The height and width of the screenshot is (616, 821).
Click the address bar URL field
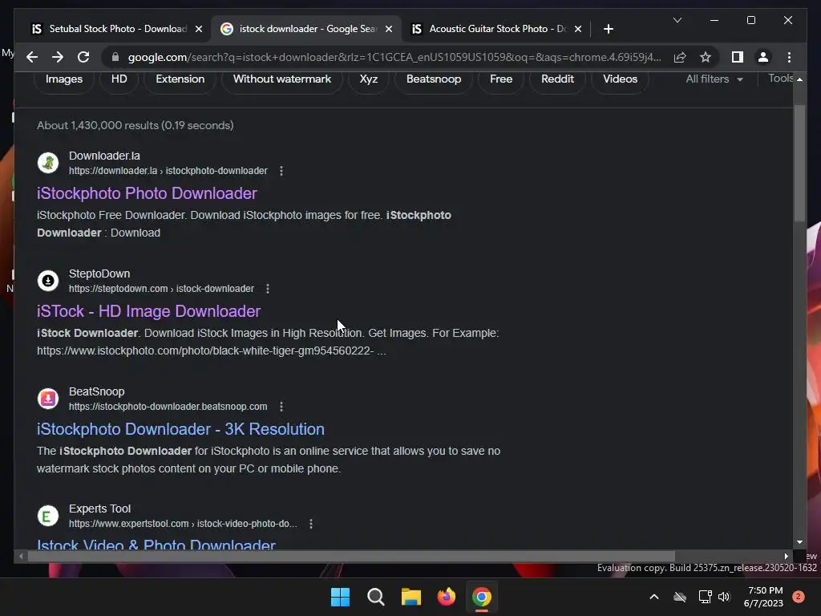tap(394, 57)
